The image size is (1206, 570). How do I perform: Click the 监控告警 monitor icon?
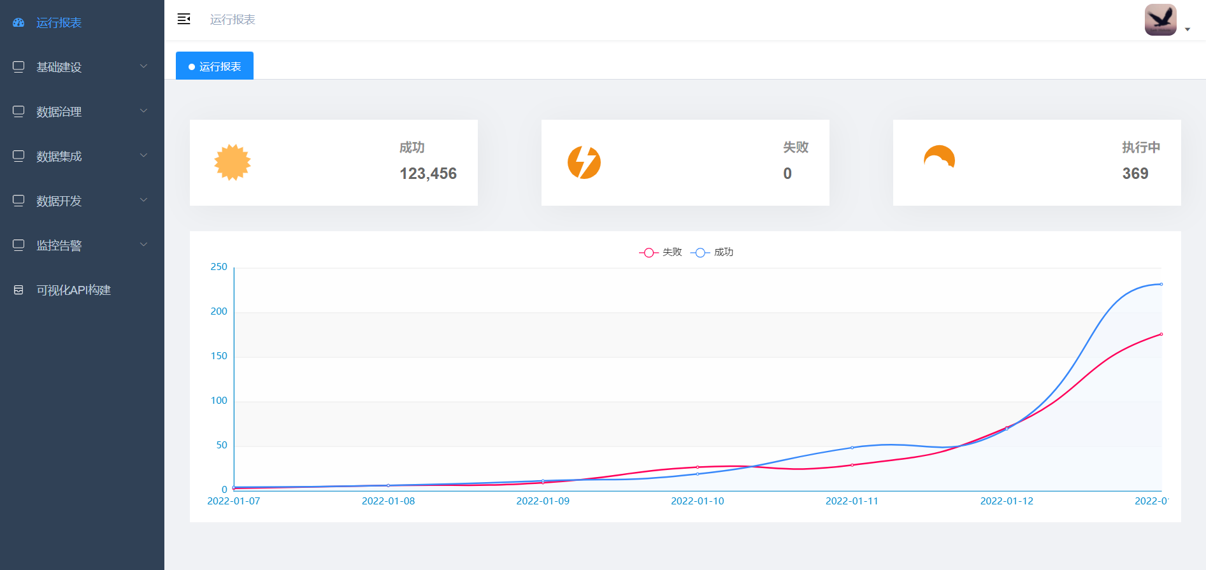pos(18,245)
